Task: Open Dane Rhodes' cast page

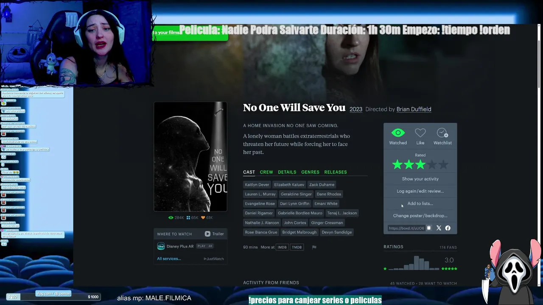Action: 329,194
